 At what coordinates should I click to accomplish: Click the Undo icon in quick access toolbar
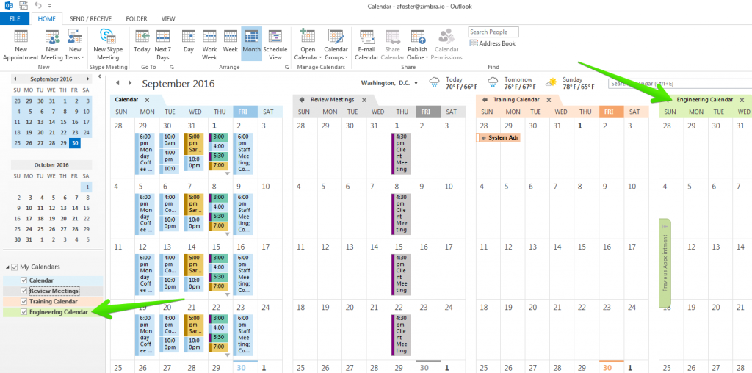click(38, 6)
